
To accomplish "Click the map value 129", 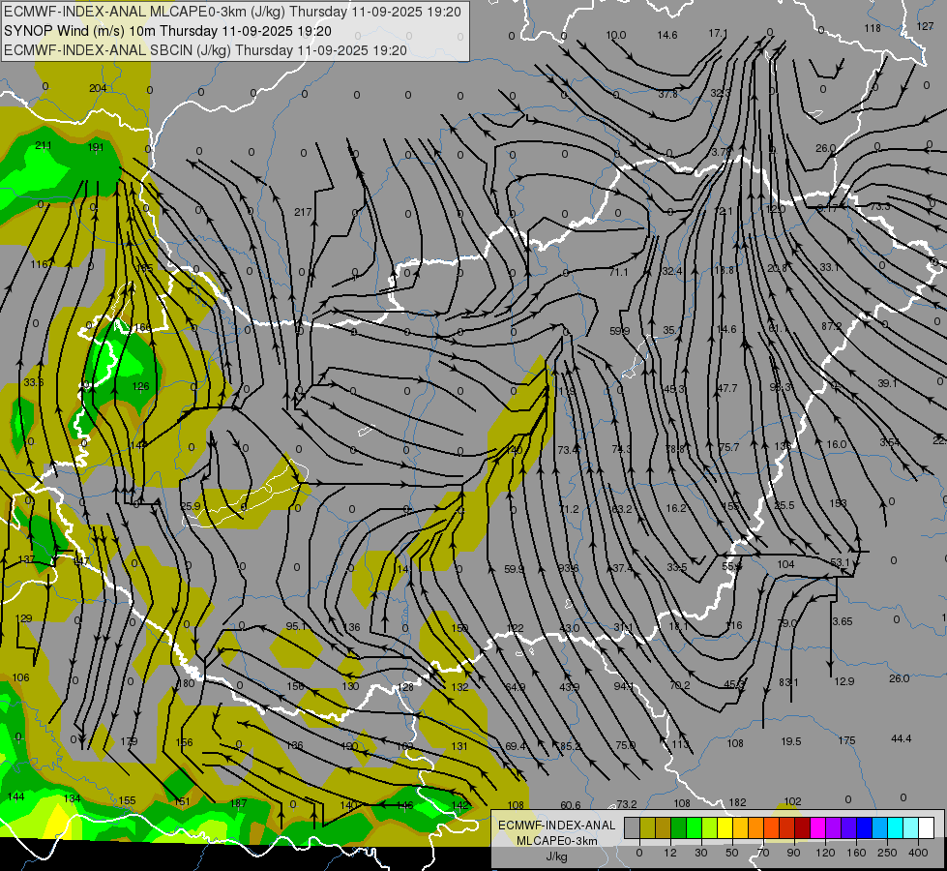I will (23, 618).
